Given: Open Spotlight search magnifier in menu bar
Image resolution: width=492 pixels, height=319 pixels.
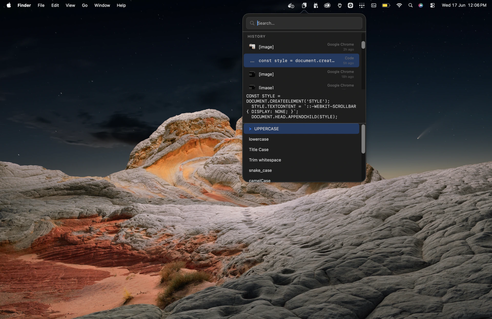Looking at the screenshot, I should (411, 5).
